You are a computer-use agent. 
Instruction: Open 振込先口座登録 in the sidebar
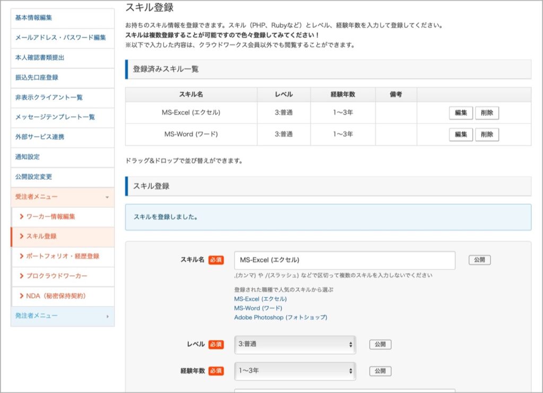coord(37,77)
